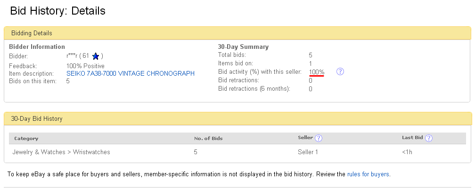This screenshot has height=188, width=475.
Task: Click the 100% Positive feedback text
Action: [85, 66]
